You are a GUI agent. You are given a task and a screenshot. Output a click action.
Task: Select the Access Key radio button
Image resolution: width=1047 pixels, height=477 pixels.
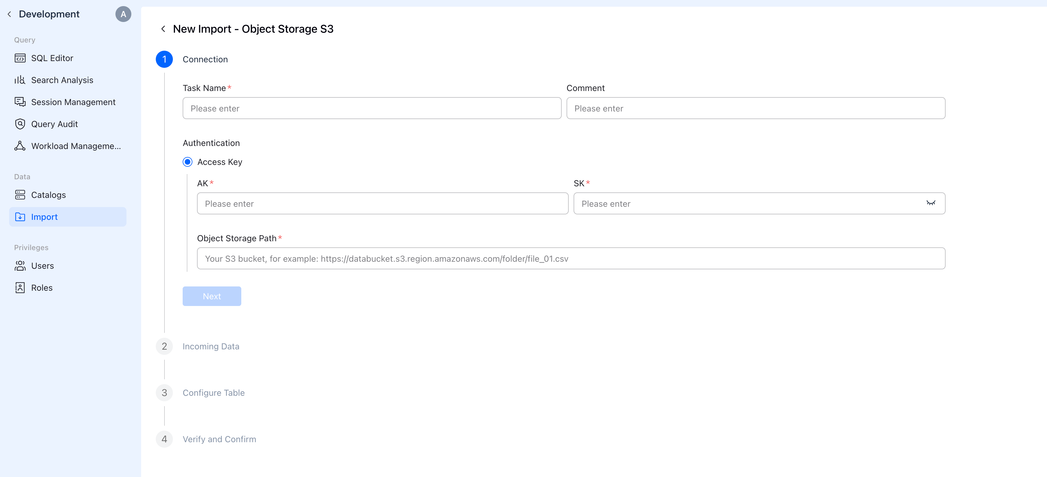point(187,162)
